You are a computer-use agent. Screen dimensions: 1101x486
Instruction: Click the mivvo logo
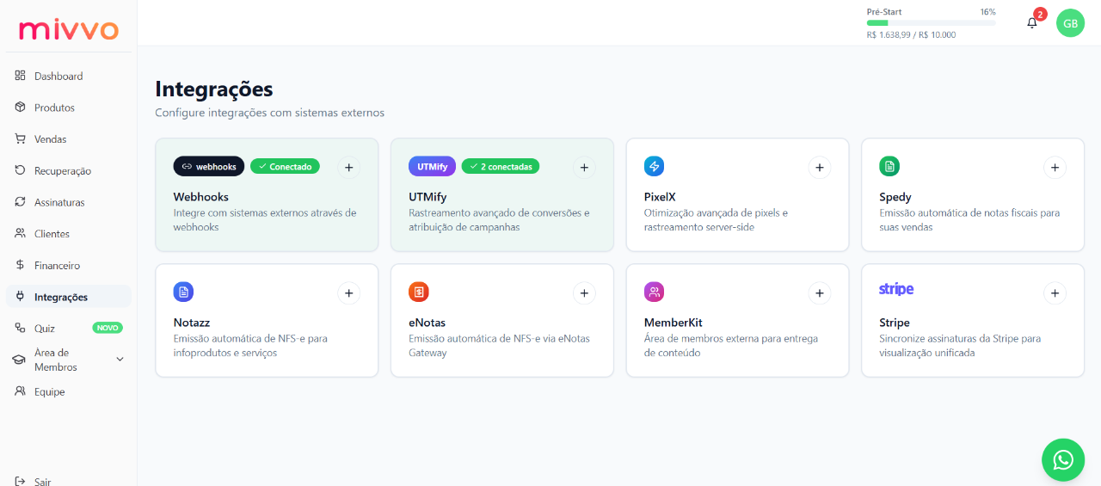[x=69, y=29]
